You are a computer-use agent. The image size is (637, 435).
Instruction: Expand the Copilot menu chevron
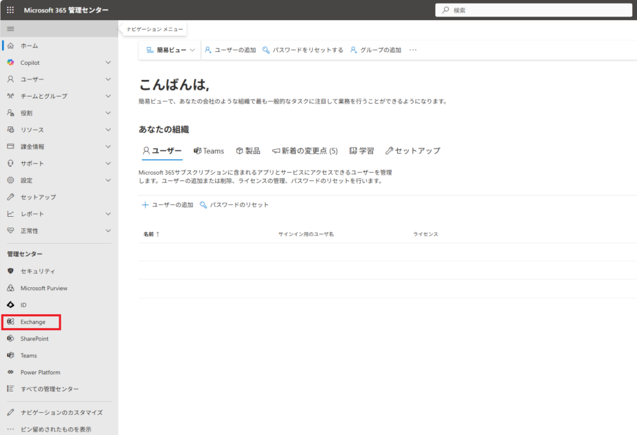(108, 63)
